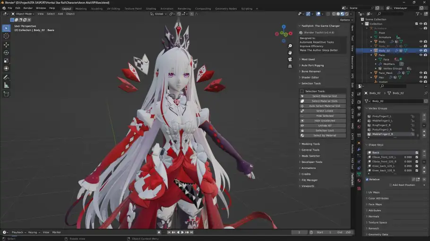Adjust Knee_back_120_L shape key value
This screenshot has height=241, width=430.
coord(408,166)
